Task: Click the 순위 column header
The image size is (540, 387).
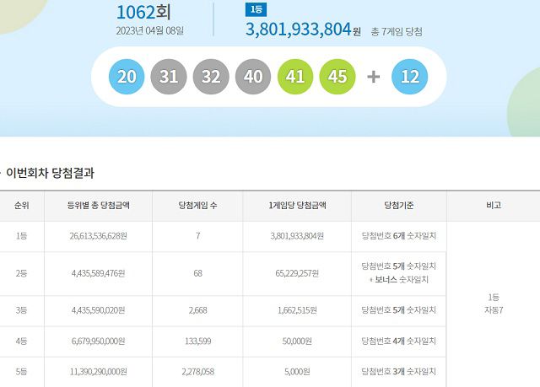Action: (x=21, y=206)
